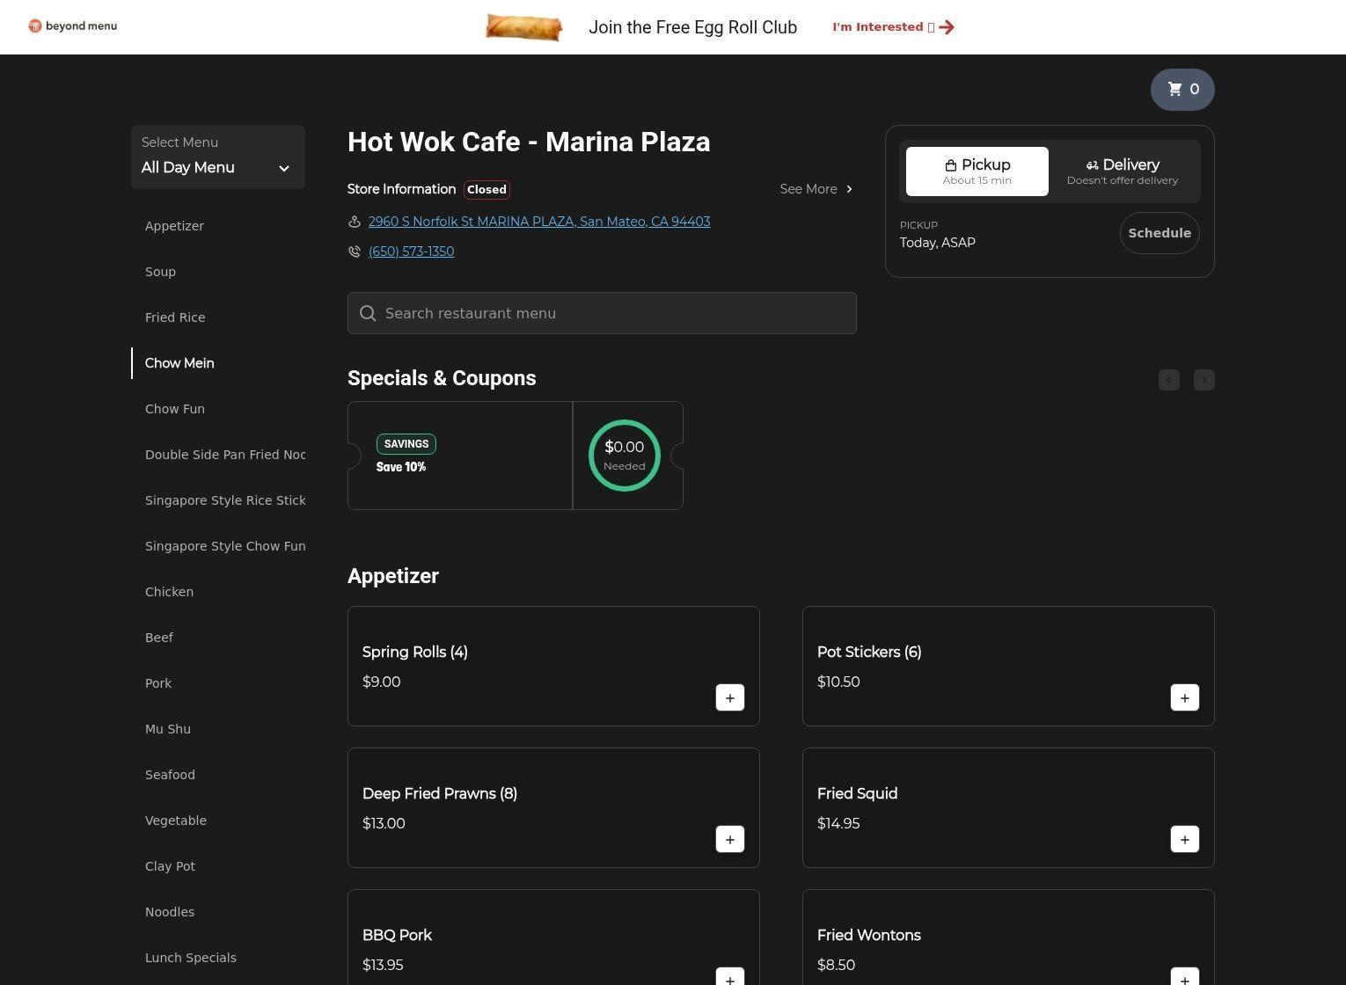This screenshot has width=1346, height=985.
Task: Click the Beyond Menu logo
Action: 73,26
